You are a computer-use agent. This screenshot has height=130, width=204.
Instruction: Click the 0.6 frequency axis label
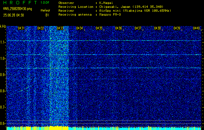pos(2,123)
